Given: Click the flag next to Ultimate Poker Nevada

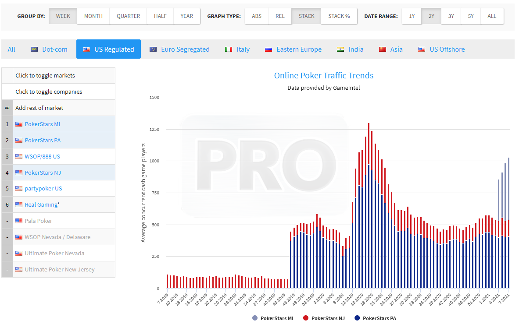Looking at the screenshot, I should click(19, 254).
